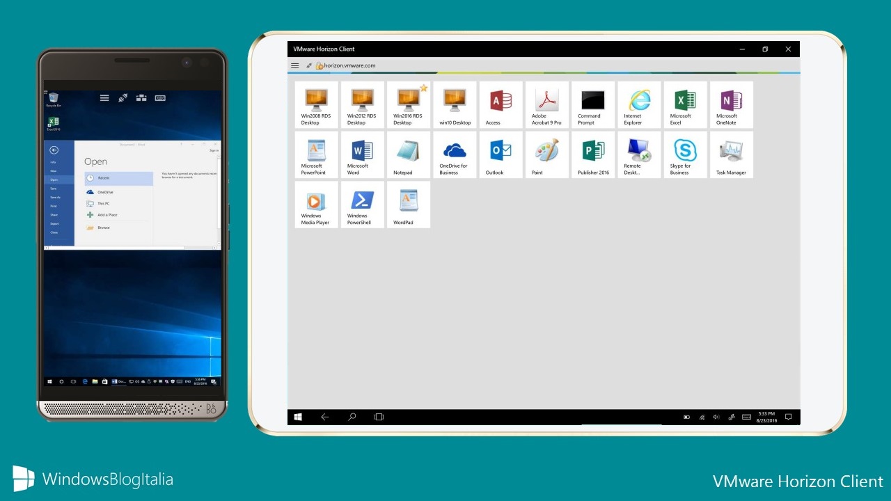Click the Sign in link in Word
The width and height of the screenshot is (891, 501).
coord(214,150)
